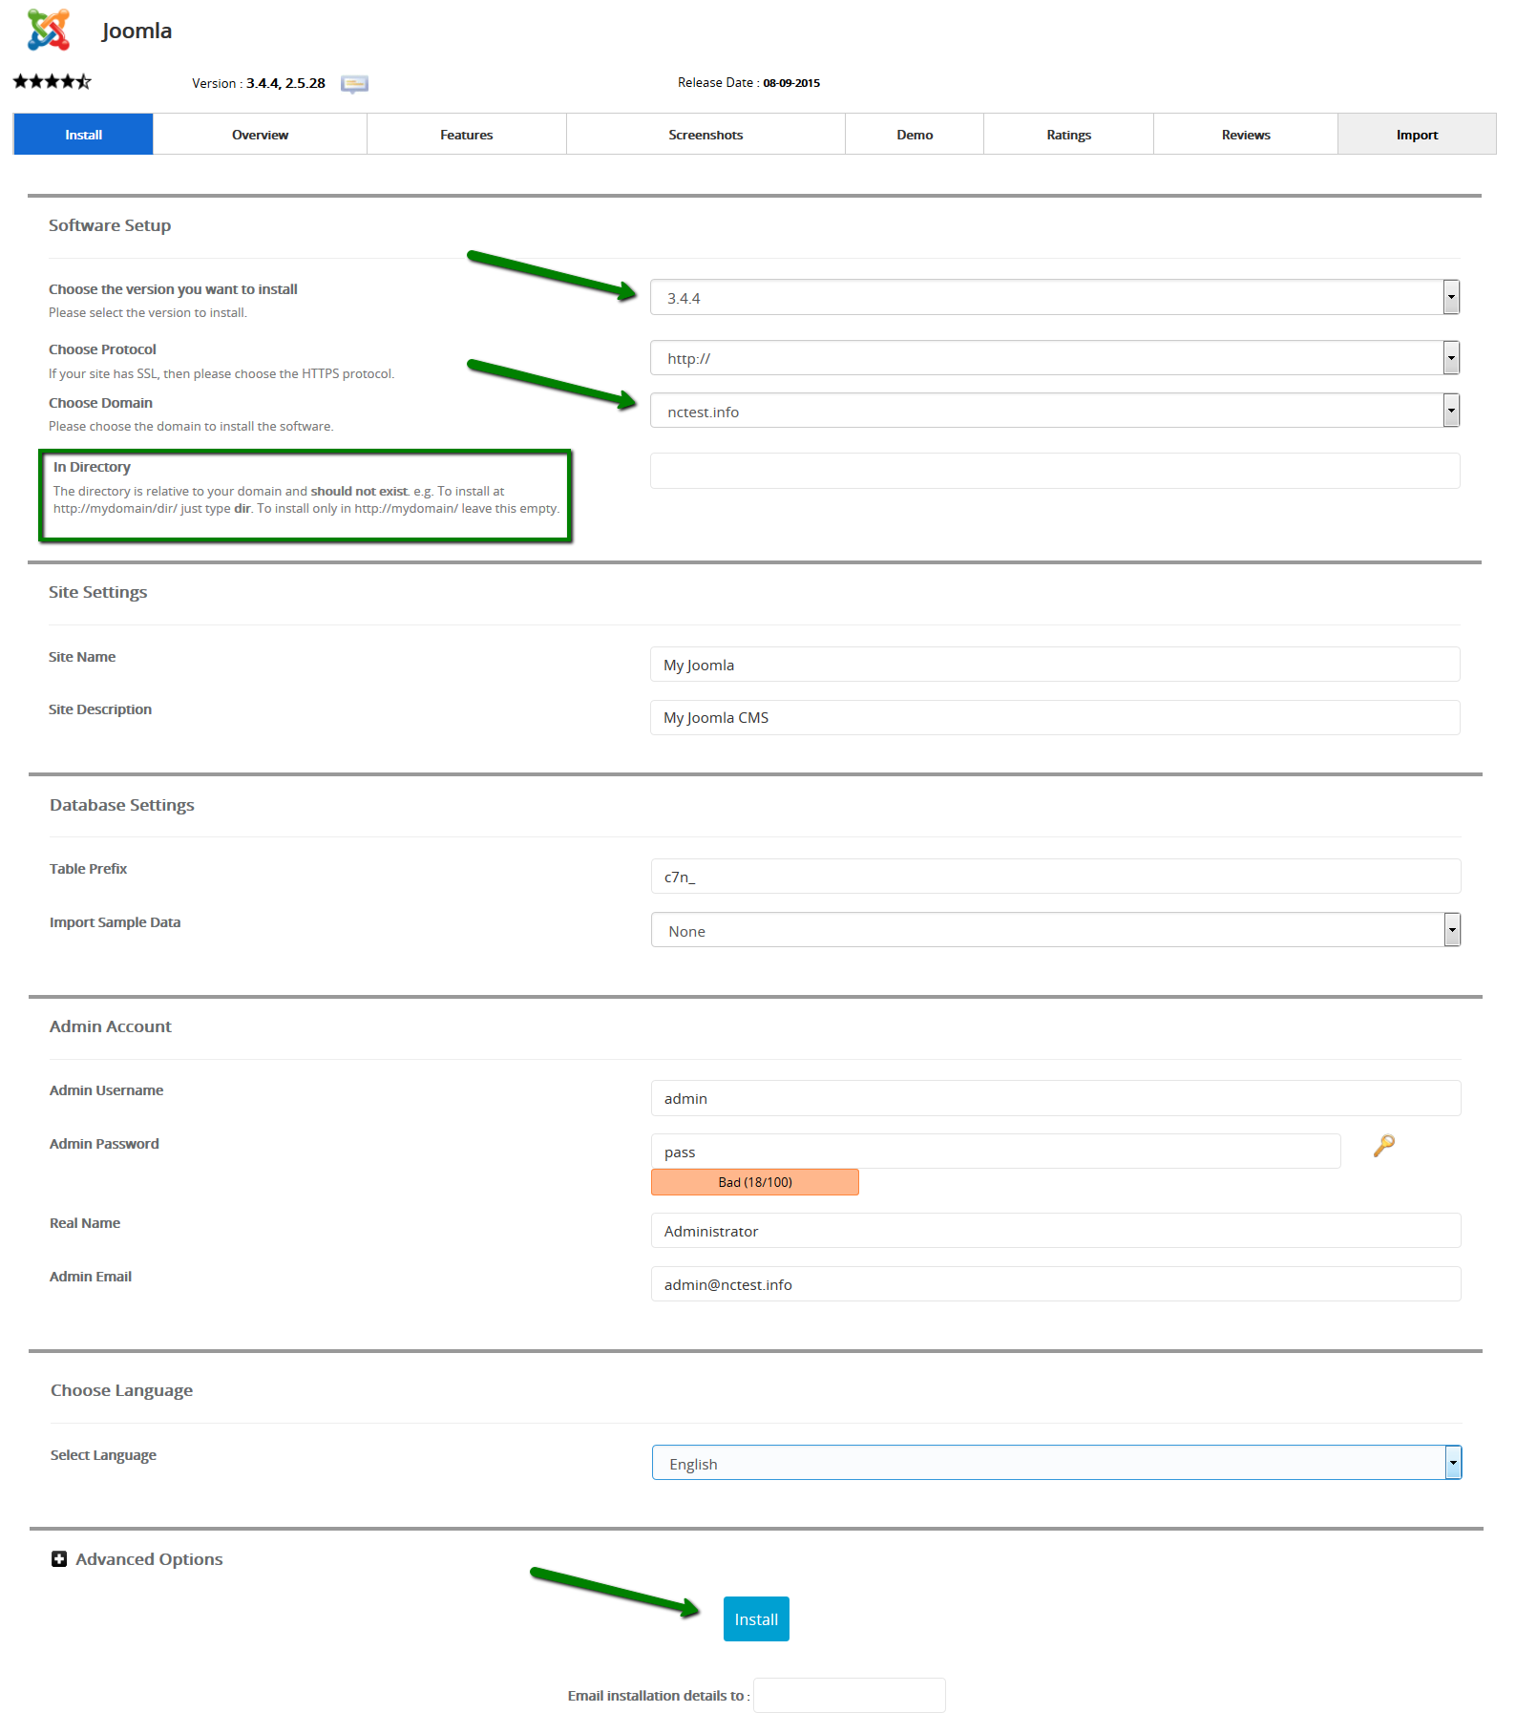Click the Joomla logo icon
Viewport: 1516px width, 1734px height.
click(x=49, y=31)
